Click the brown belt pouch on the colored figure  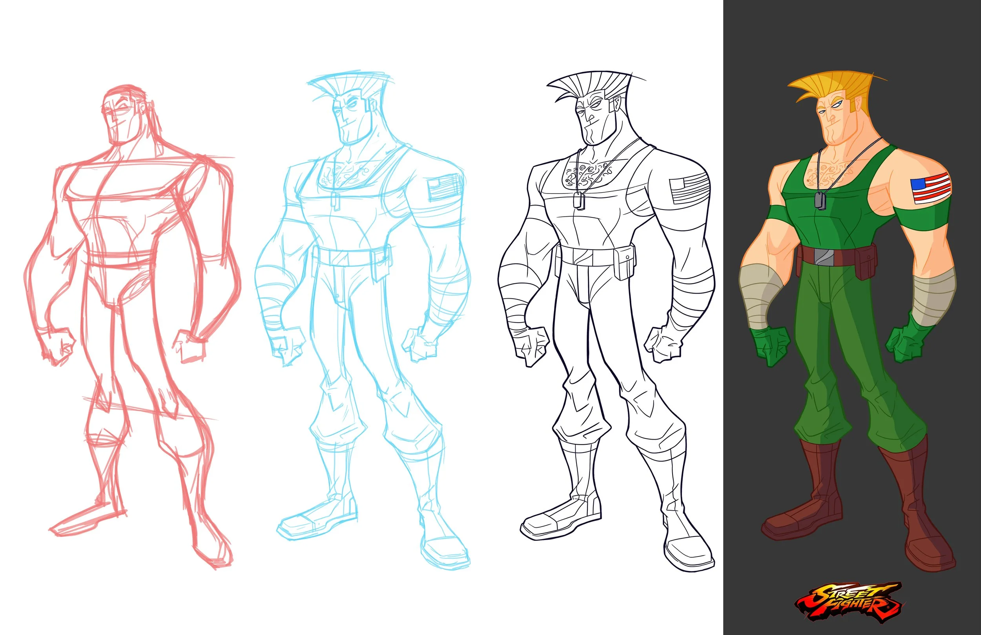866,263
